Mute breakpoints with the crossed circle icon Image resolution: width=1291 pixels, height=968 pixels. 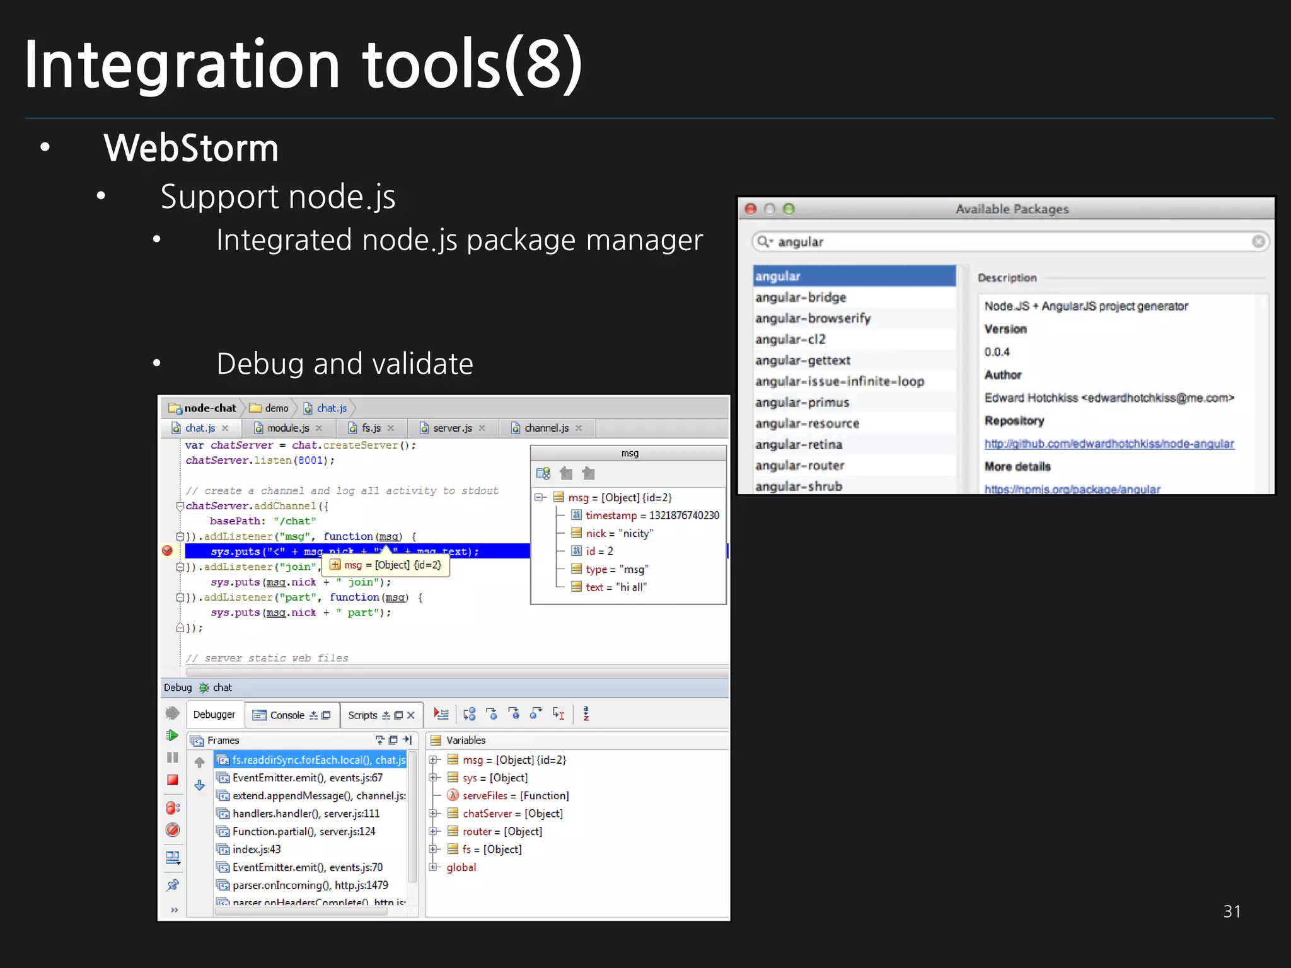pyautogui.click(x=172, y=831)
